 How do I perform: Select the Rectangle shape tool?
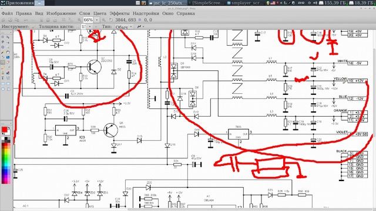coord(2,84)
